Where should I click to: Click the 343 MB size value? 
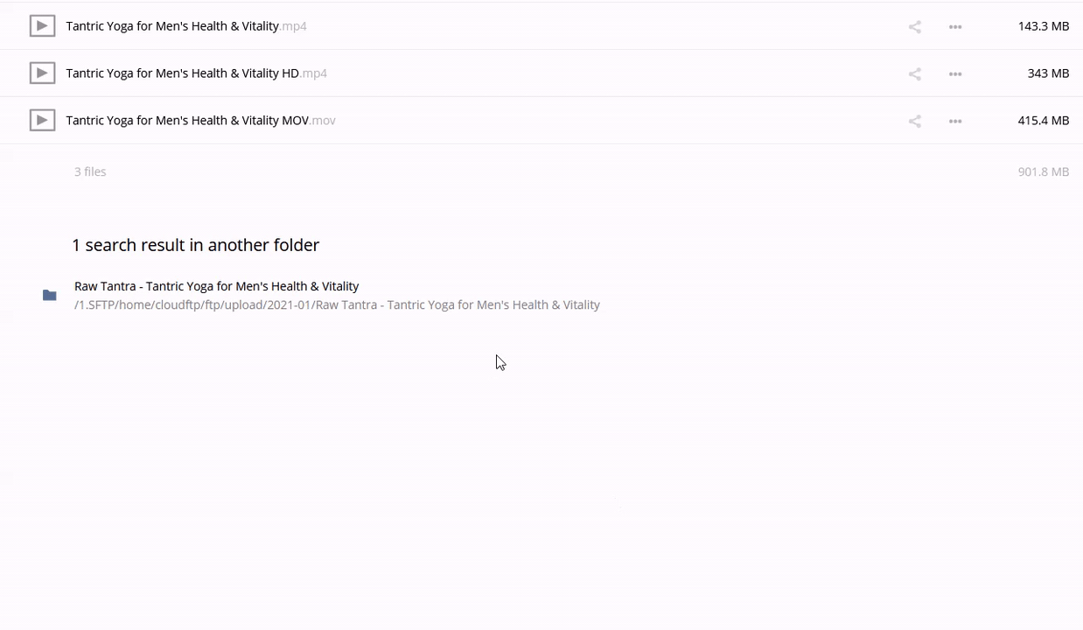point(1048,73)
